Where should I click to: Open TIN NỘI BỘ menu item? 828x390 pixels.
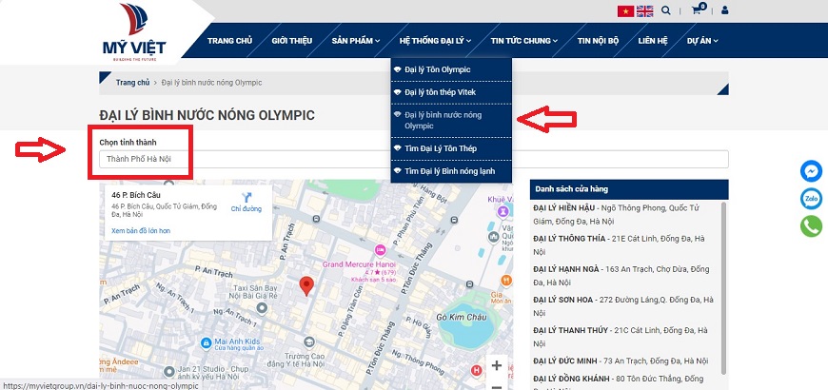point(598,41)
